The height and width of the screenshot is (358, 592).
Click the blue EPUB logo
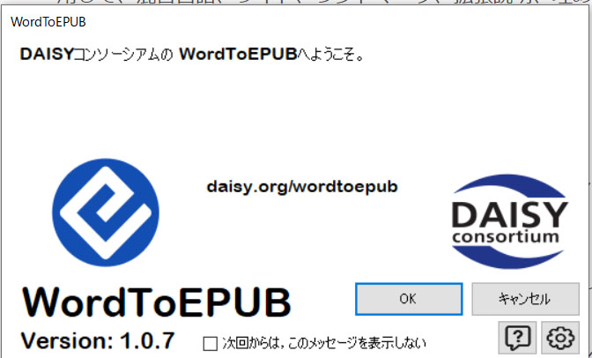click(x=106, y=213)
